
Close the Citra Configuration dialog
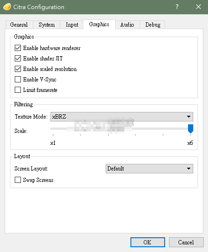point(198,7)
